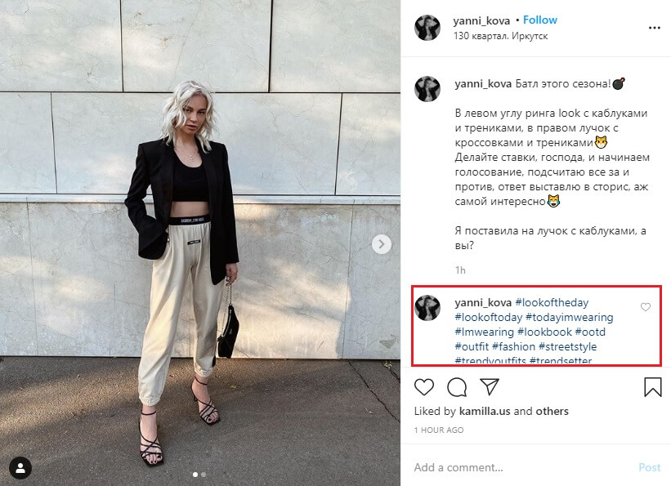Click yanni_kova header profile avatar
The image size is (671, 486).
[427, 28]
